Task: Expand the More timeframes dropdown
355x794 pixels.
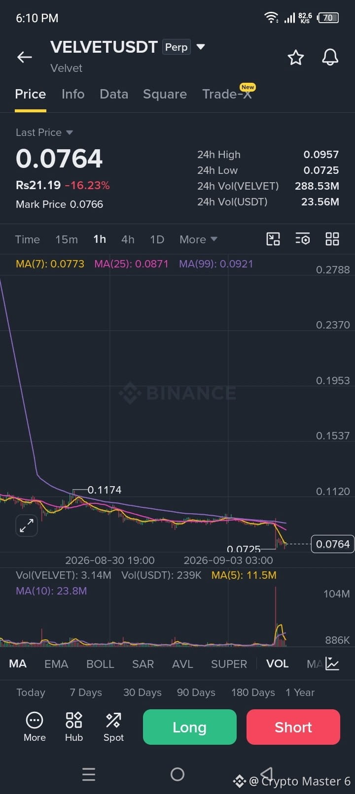Action: 198,239
